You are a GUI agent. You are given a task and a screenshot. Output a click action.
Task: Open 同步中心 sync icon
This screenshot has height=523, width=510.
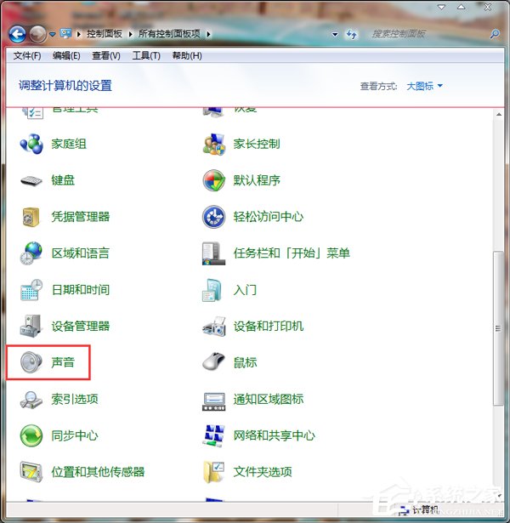pyautogui.click(x=31, y=435)
